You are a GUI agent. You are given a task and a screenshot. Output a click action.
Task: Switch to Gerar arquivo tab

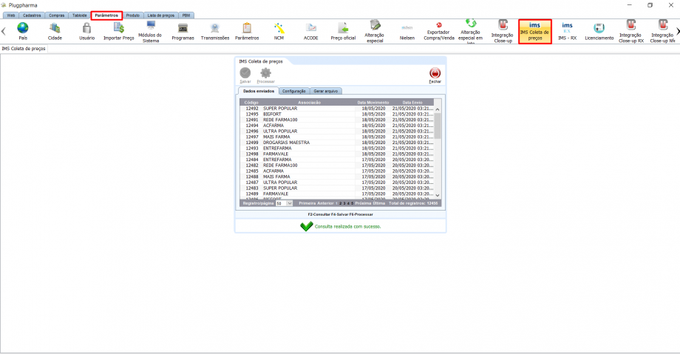click(327, 91)
